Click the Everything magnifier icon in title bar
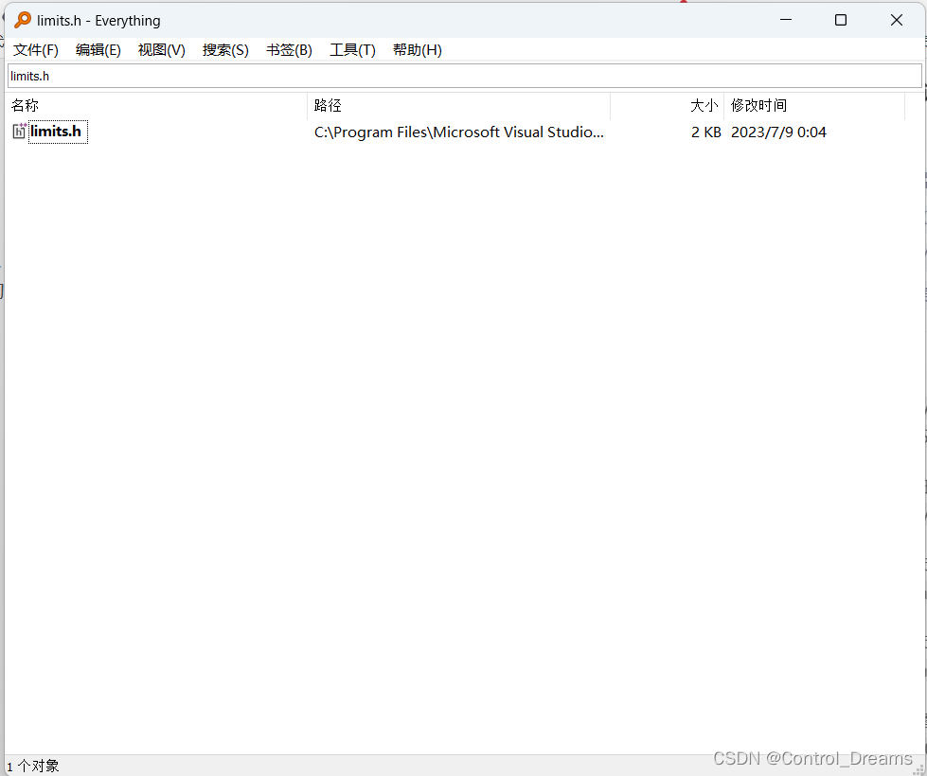This screenshot has height=776, width=927. [23, 20]
